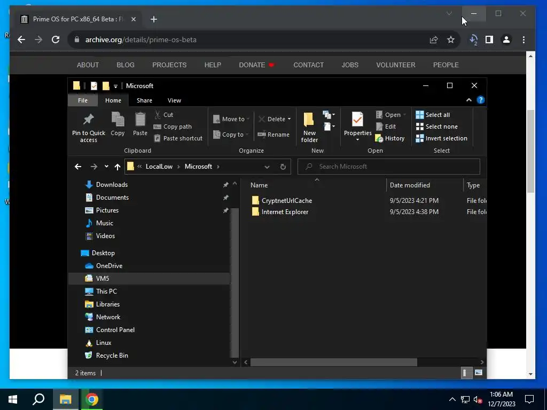The height and width of the screenshot is (410, 547).
Task: Open the Copy to dropdown
Action: pyautogui.click(x=231, y=134)
